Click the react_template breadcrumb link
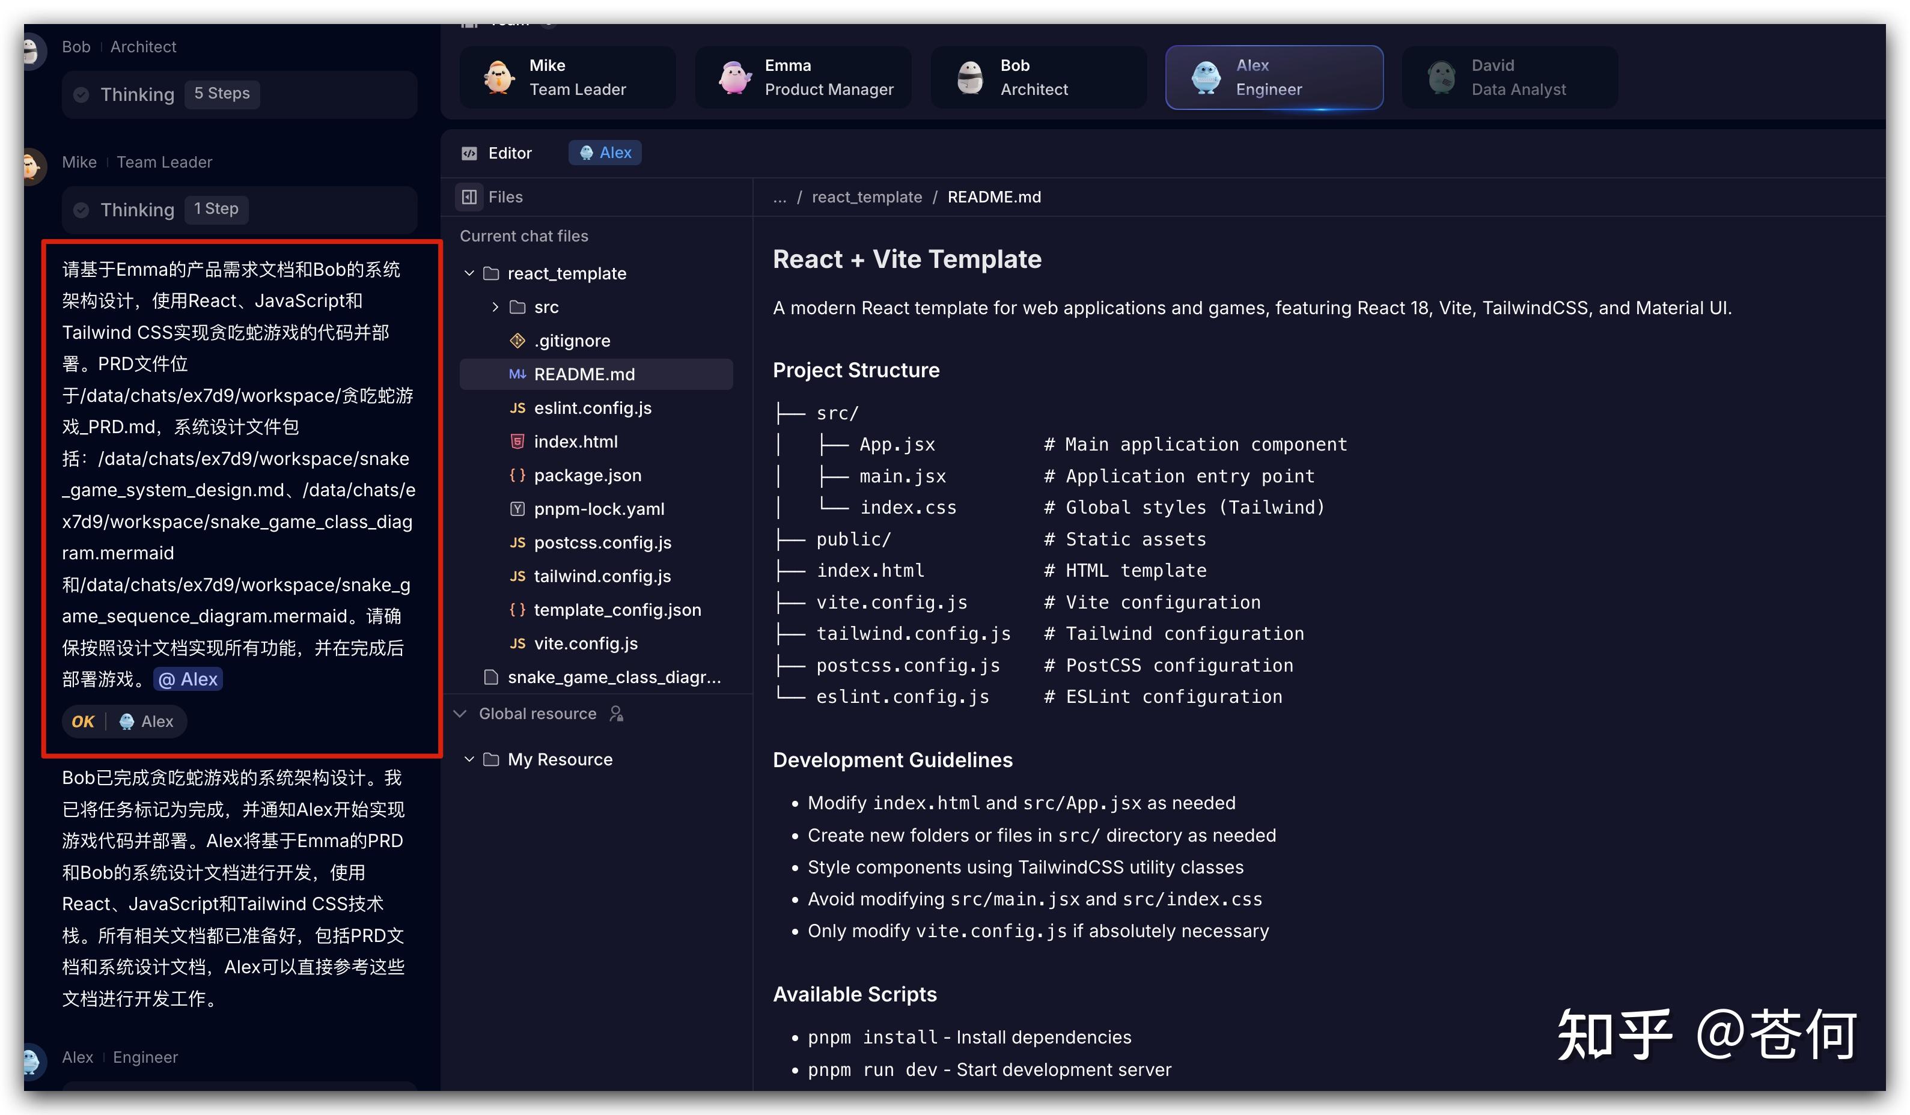1910x1115 pixels. pos(866,197)
